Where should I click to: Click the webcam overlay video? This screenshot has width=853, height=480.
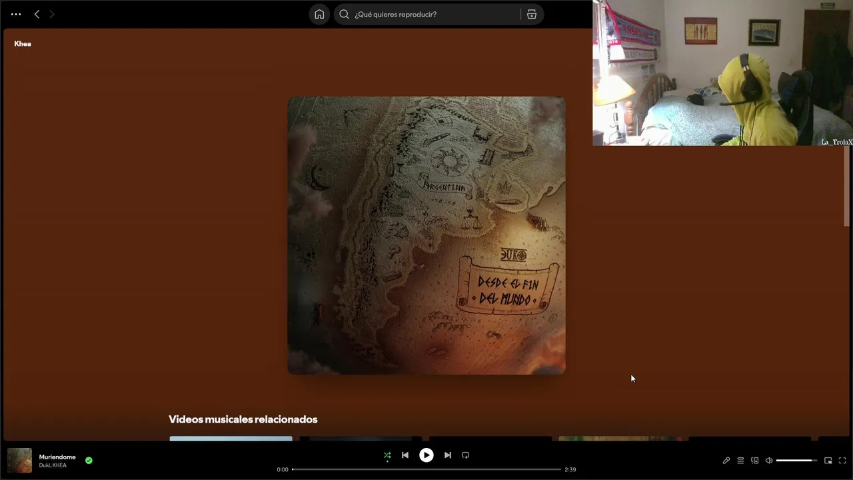coord(722,73)
